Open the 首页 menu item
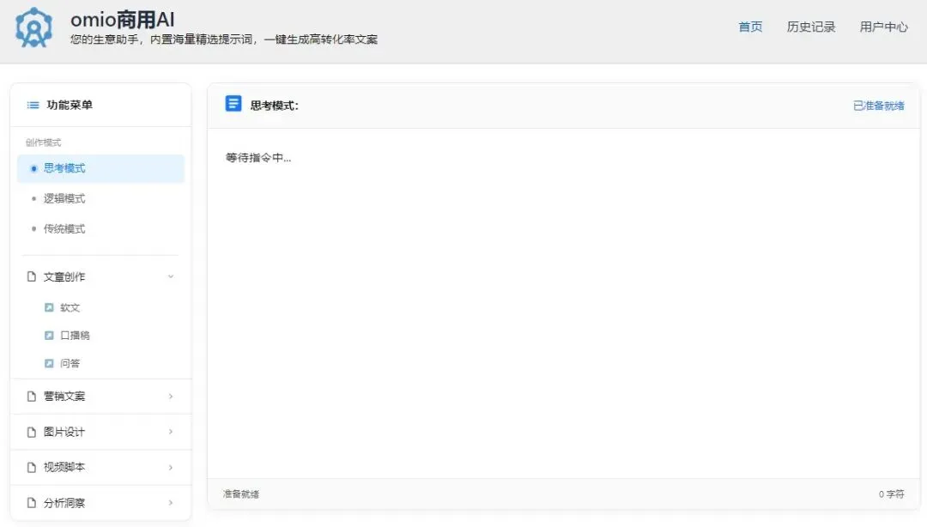 pyautogui.click(x=749, y=27)
